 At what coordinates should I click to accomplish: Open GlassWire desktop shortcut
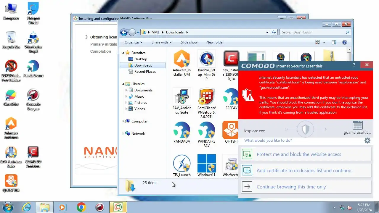[11, 98]
